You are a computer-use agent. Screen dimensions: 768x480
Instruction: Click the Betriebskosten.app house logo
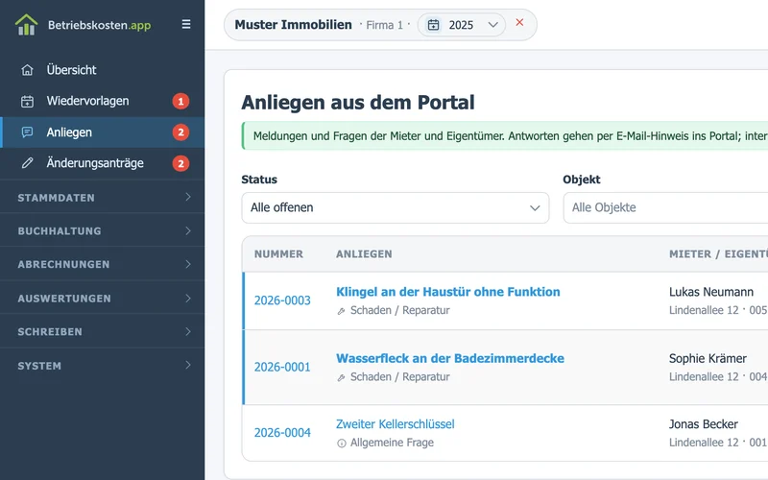click(x=27, y=25)
